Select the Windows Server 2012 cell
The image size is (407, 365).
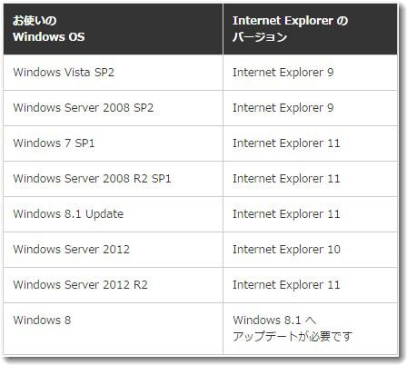tap(113, 250)
